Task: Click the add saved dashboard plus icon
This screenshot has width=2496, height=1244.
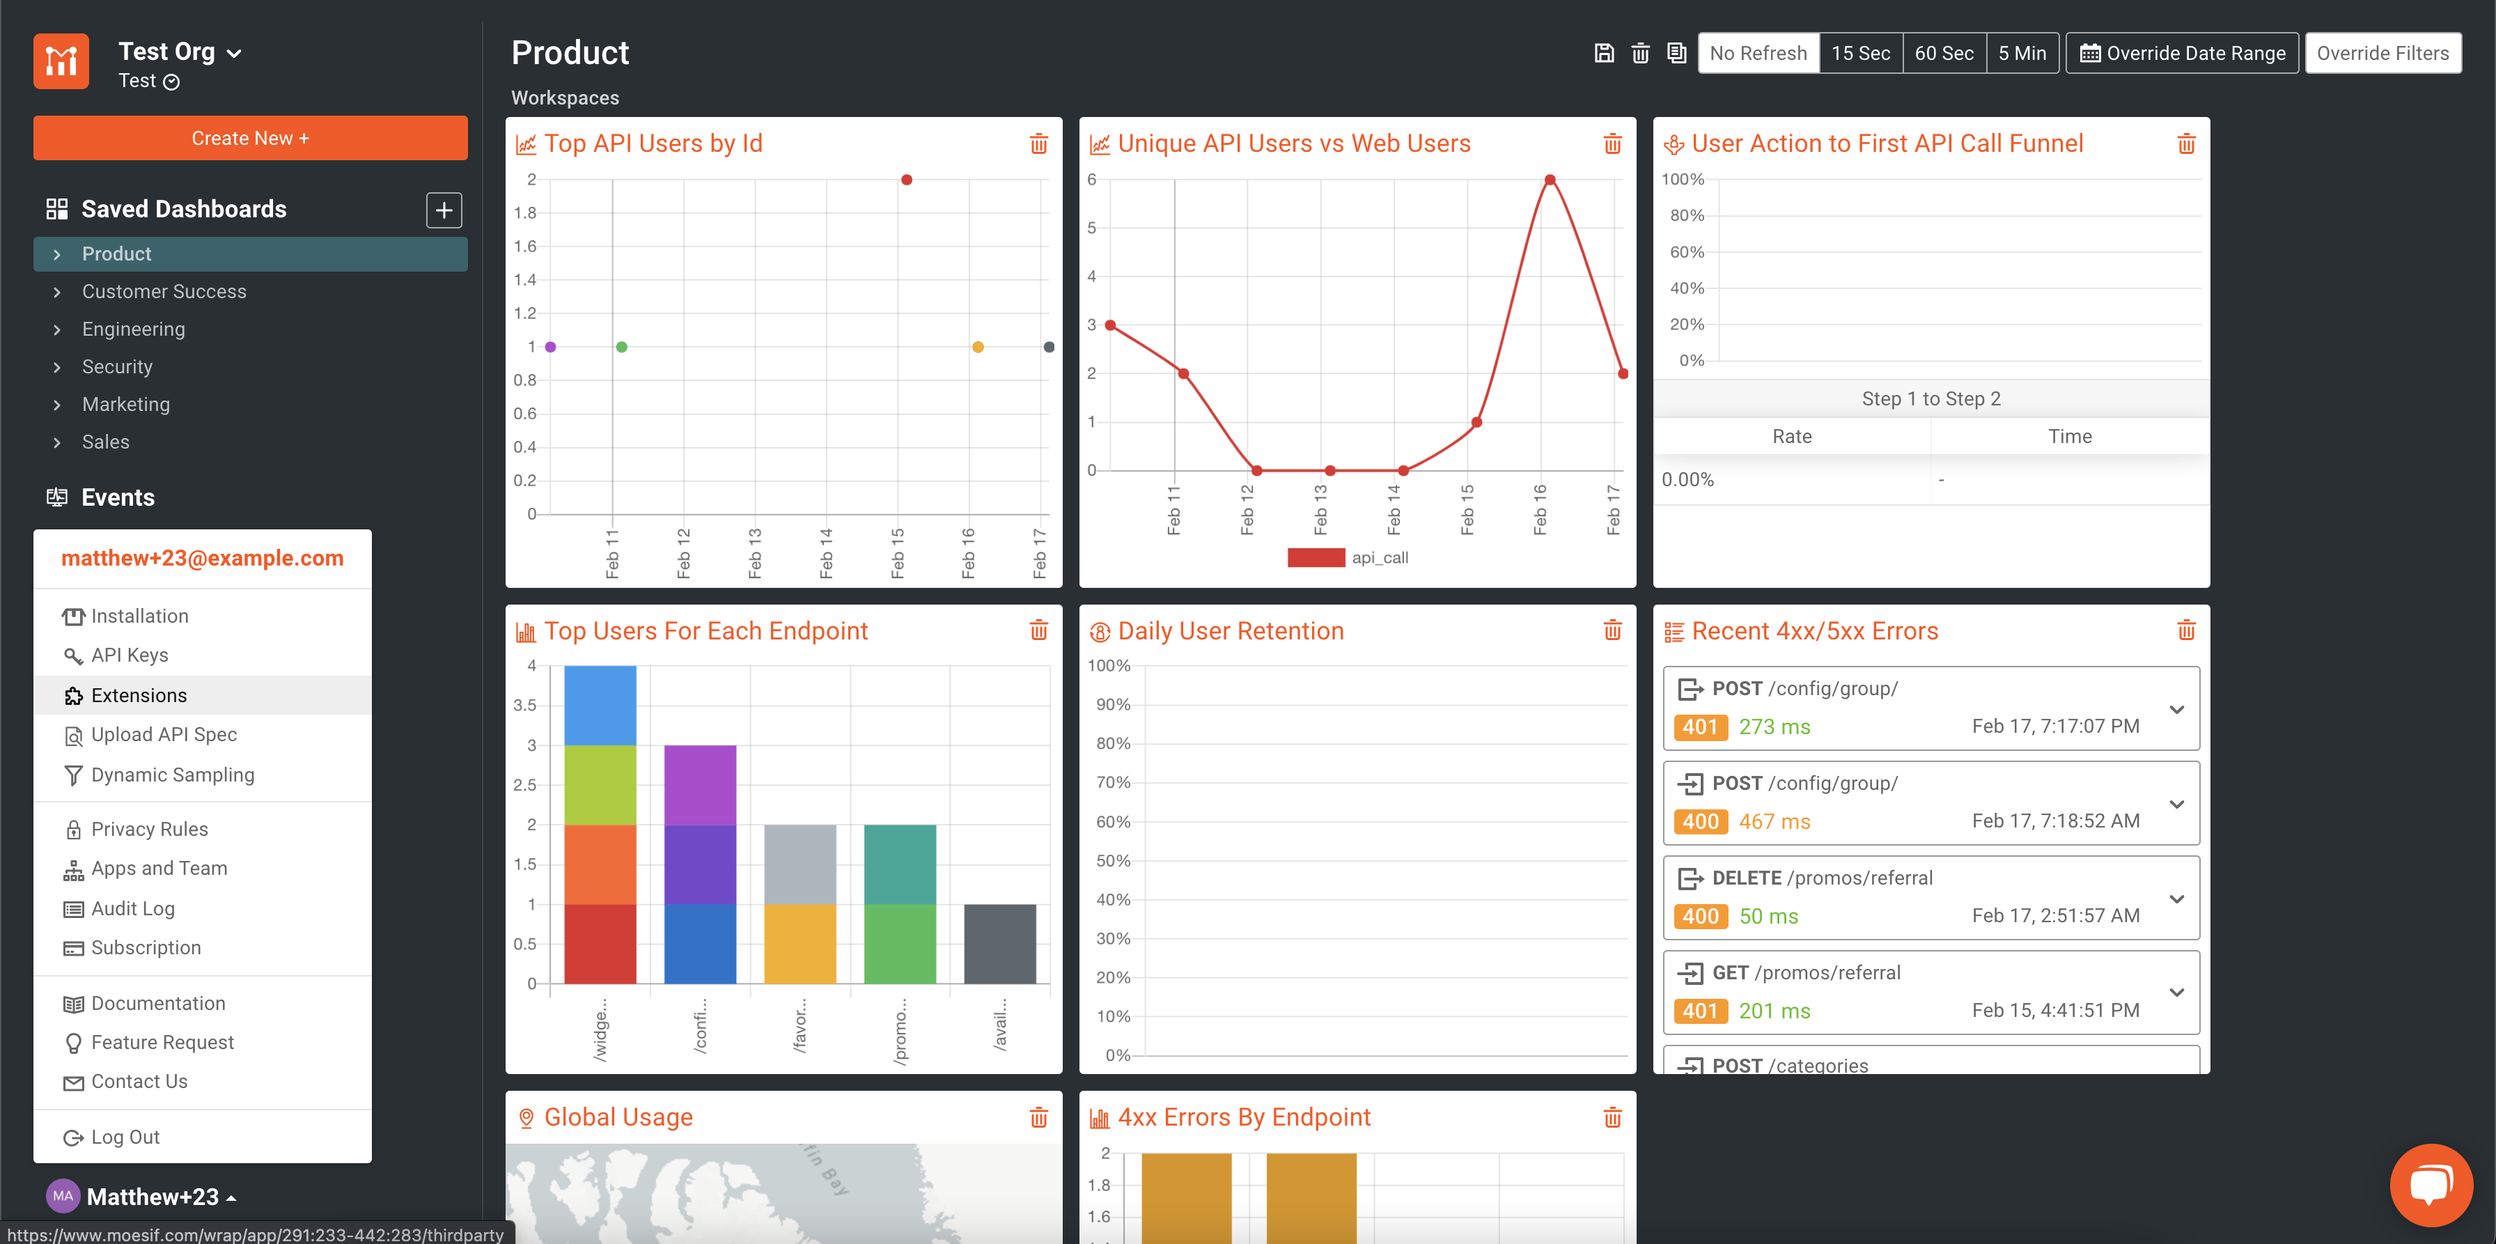Action: 444,210
